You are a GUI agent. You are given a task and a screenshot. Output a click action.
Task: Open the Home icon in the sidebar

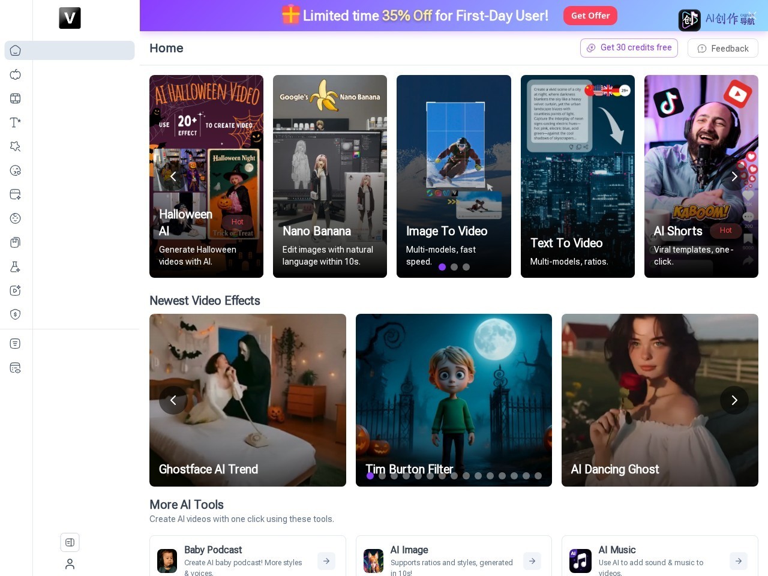16,50
